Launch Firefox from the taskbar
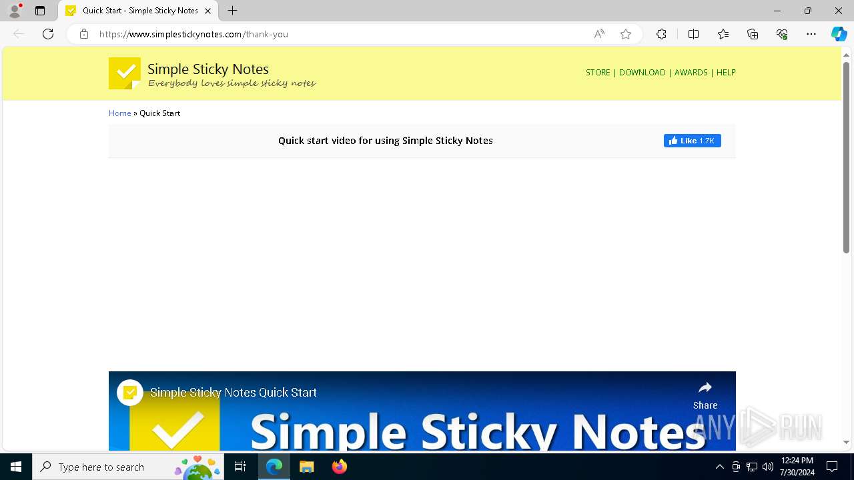 pyautogui.click(x=339, y=467)
